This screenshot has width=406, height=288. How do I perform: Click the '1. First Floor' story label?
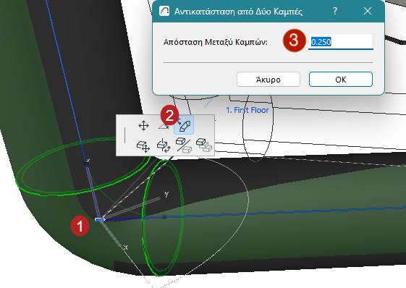pos(248,110)
